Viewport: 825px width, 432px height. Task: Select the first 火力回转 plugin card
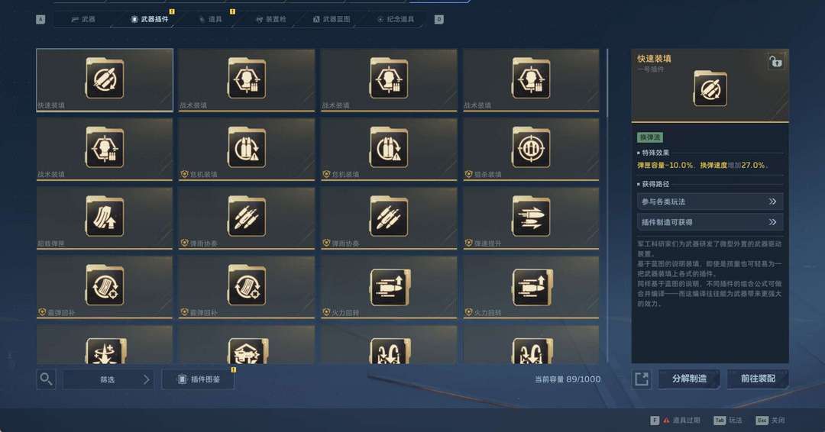pyautogui.click(x=389, y=288)
